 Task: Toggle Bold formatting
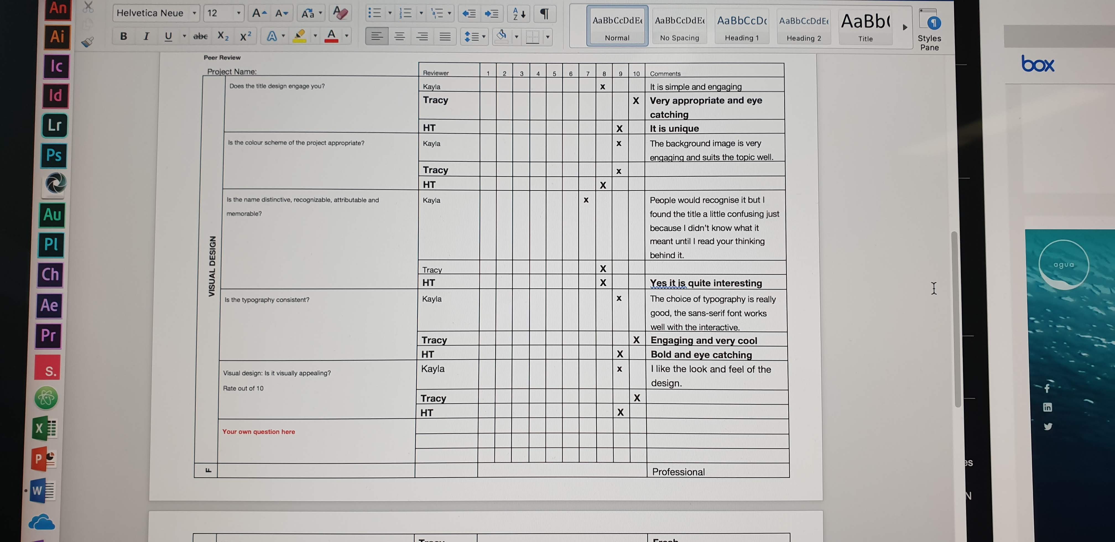124,37
